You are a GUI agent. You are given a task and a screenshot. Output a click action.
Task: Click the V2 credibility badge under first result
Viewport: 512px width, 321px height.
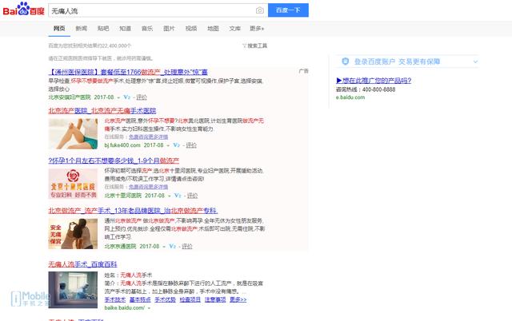coord(127,97)
